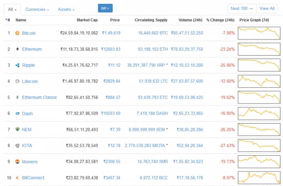Open the INR currency dropdown
283x186 pixels.
point(105,8)
